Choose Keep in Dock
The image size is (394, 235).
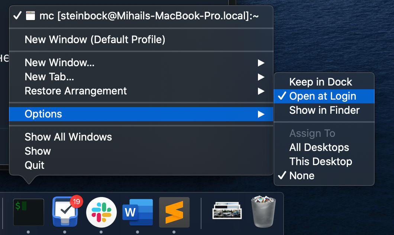click(324, 82)
